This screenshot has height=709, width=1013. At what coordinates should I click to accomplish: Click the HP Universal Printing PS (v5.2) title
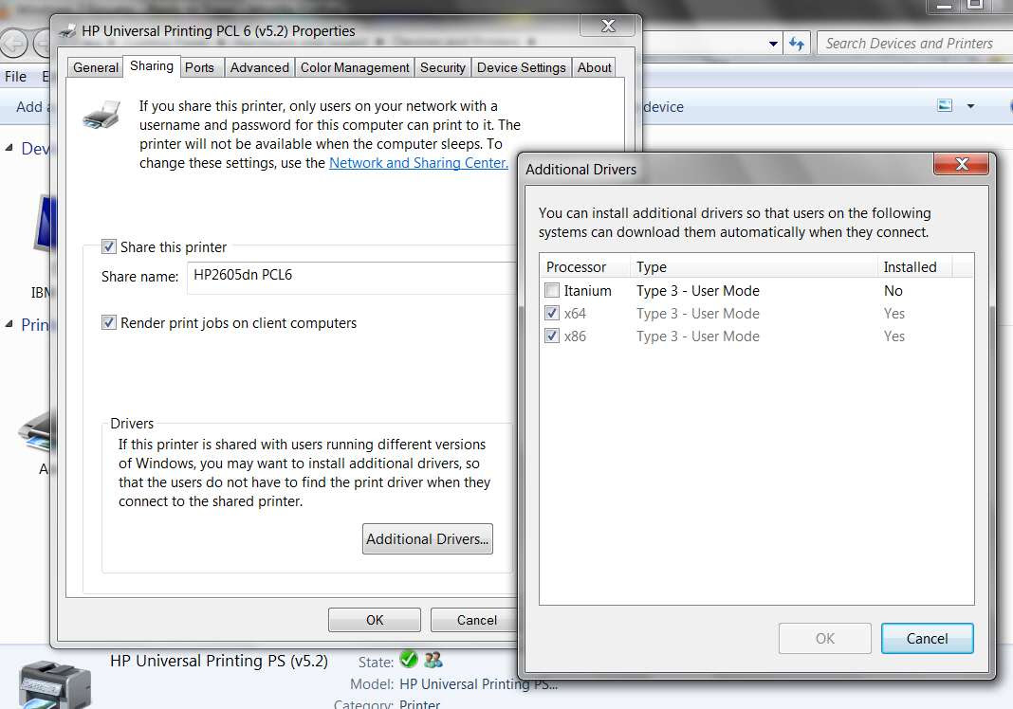[219, 661]
